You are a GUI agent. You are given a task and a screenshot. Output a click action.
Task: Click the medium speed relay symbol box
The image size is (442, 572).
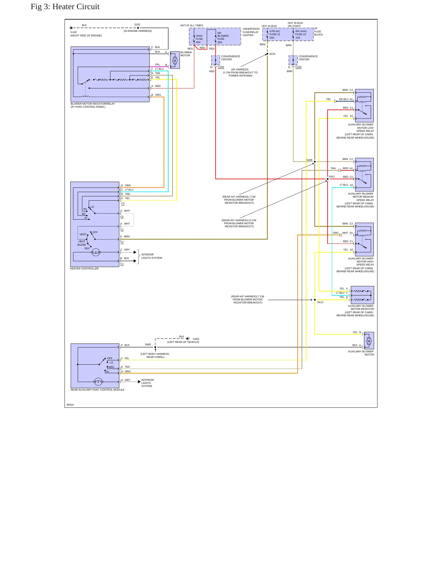pyautogui.click(x=364, y=175)
